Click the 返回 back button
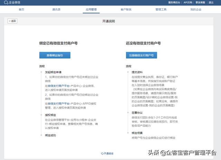This screenshot has width=221, height=160. [12, 21]
